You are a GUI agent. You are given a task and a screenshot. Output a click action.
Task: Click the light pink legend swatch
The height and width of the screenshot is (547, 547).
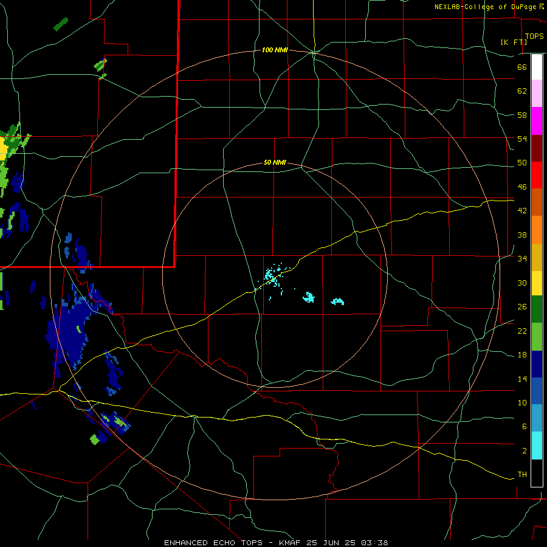[537, 94]
